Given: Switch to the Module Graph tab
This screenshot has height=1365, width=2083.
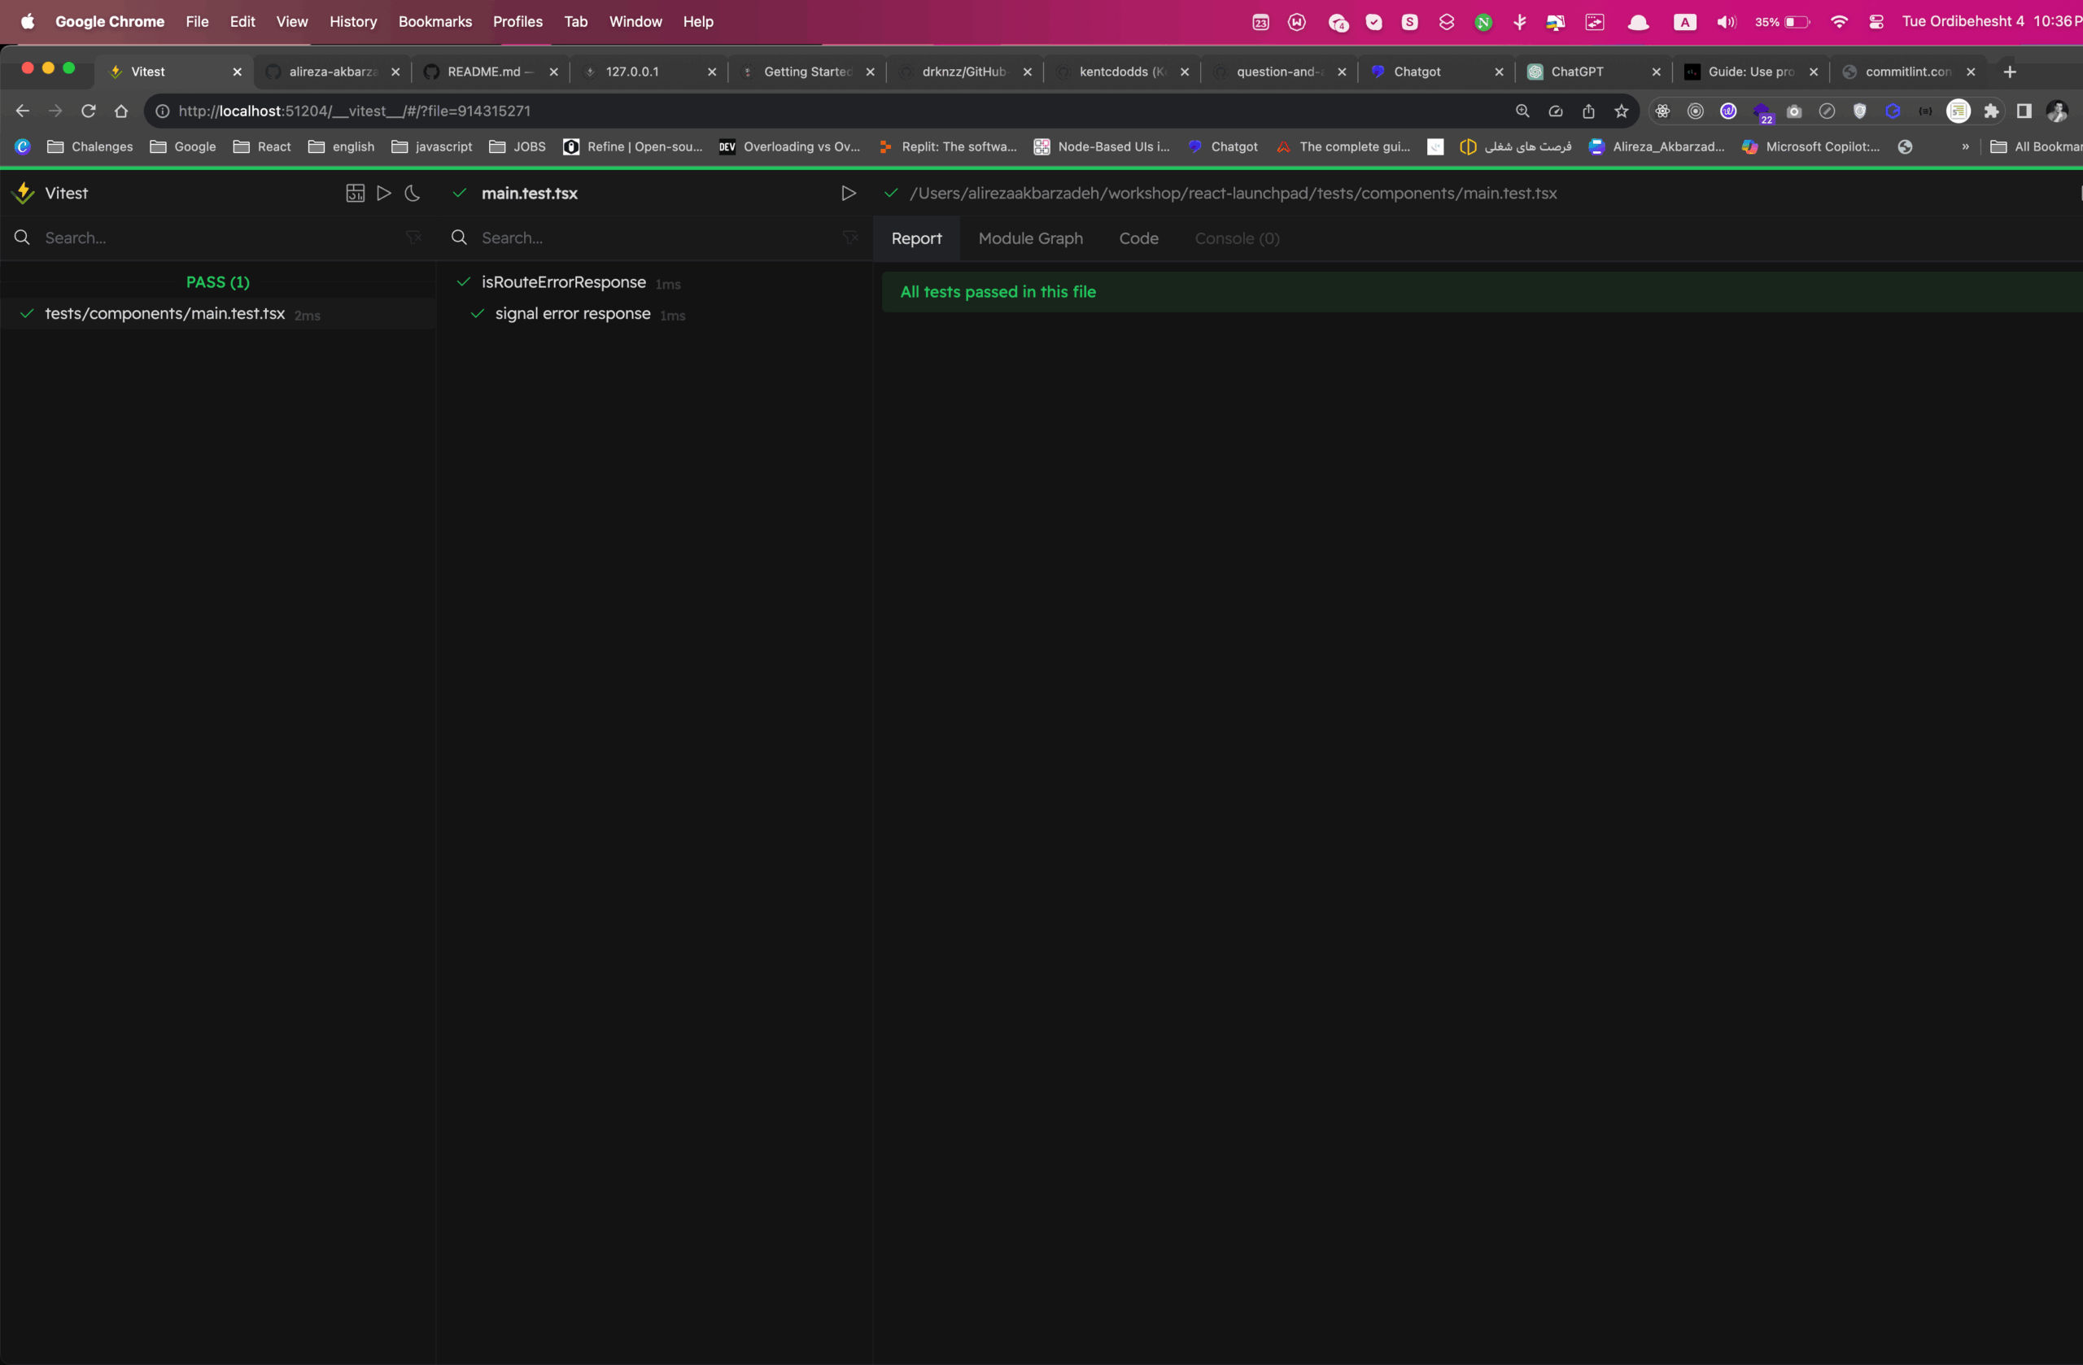Looking at the screenshot, I should (x=1030, y=238).
